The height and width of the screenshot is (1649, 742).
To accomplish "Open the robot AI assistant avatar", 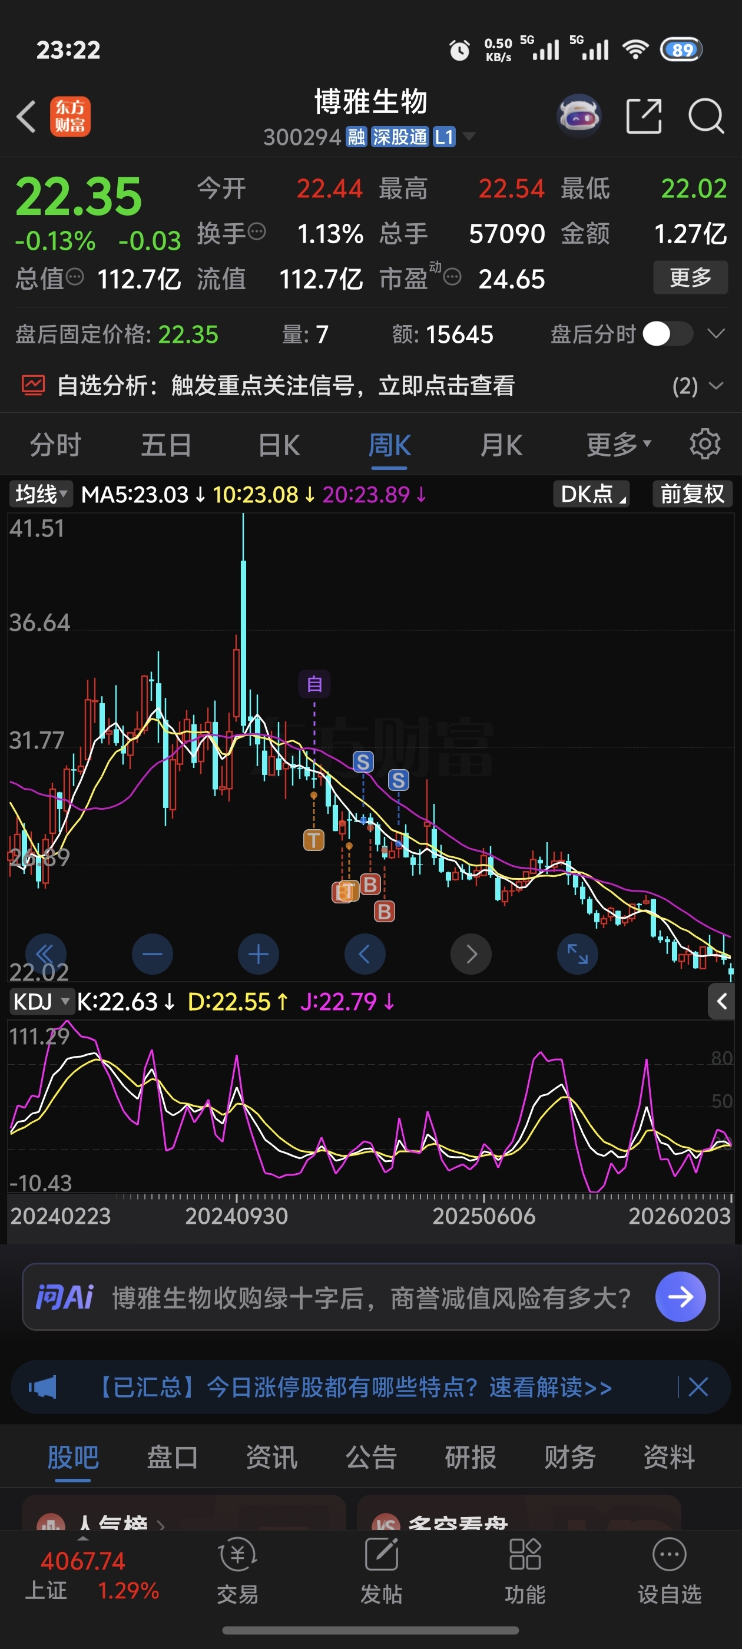I will click(x=579, y=117).
